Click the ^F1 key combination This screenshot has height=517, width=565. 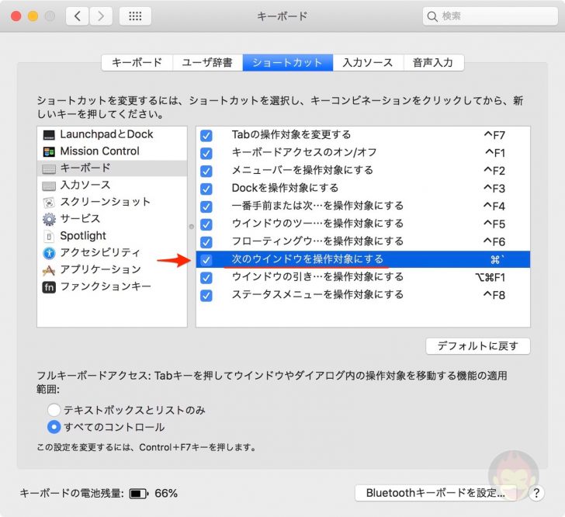point(494,153)
